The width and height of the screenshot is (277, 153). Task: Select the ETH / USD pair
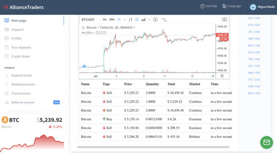coord(254,25)
